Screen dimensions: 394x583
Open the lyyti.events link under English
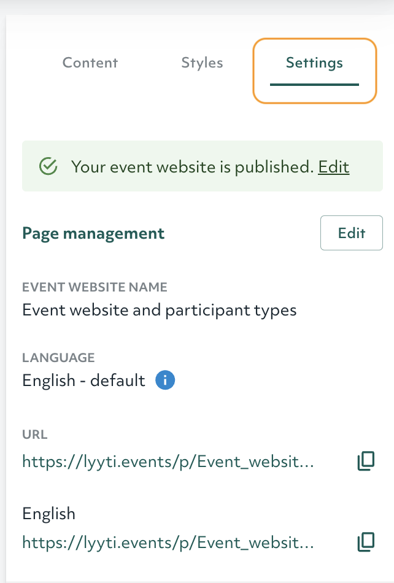click(x=168, y=542)
